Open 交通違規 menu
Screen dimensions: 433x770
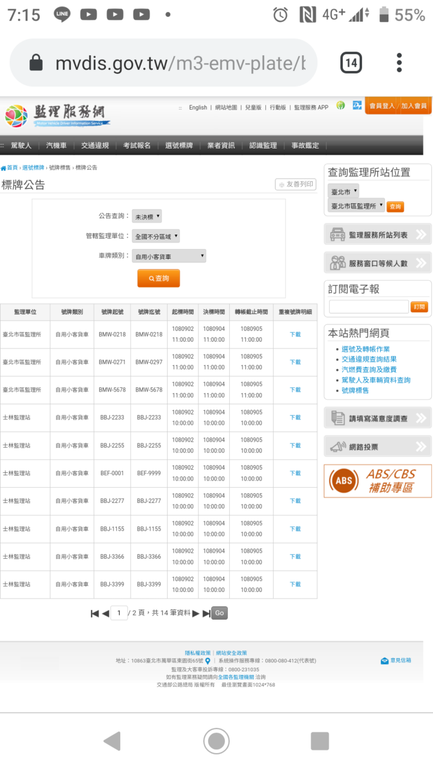(x=95, y=146)
